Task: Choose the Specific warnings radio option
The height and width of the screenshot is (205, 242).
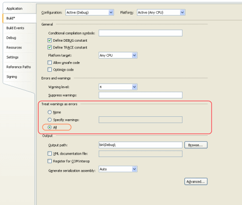Action: [x=49, y=120]
